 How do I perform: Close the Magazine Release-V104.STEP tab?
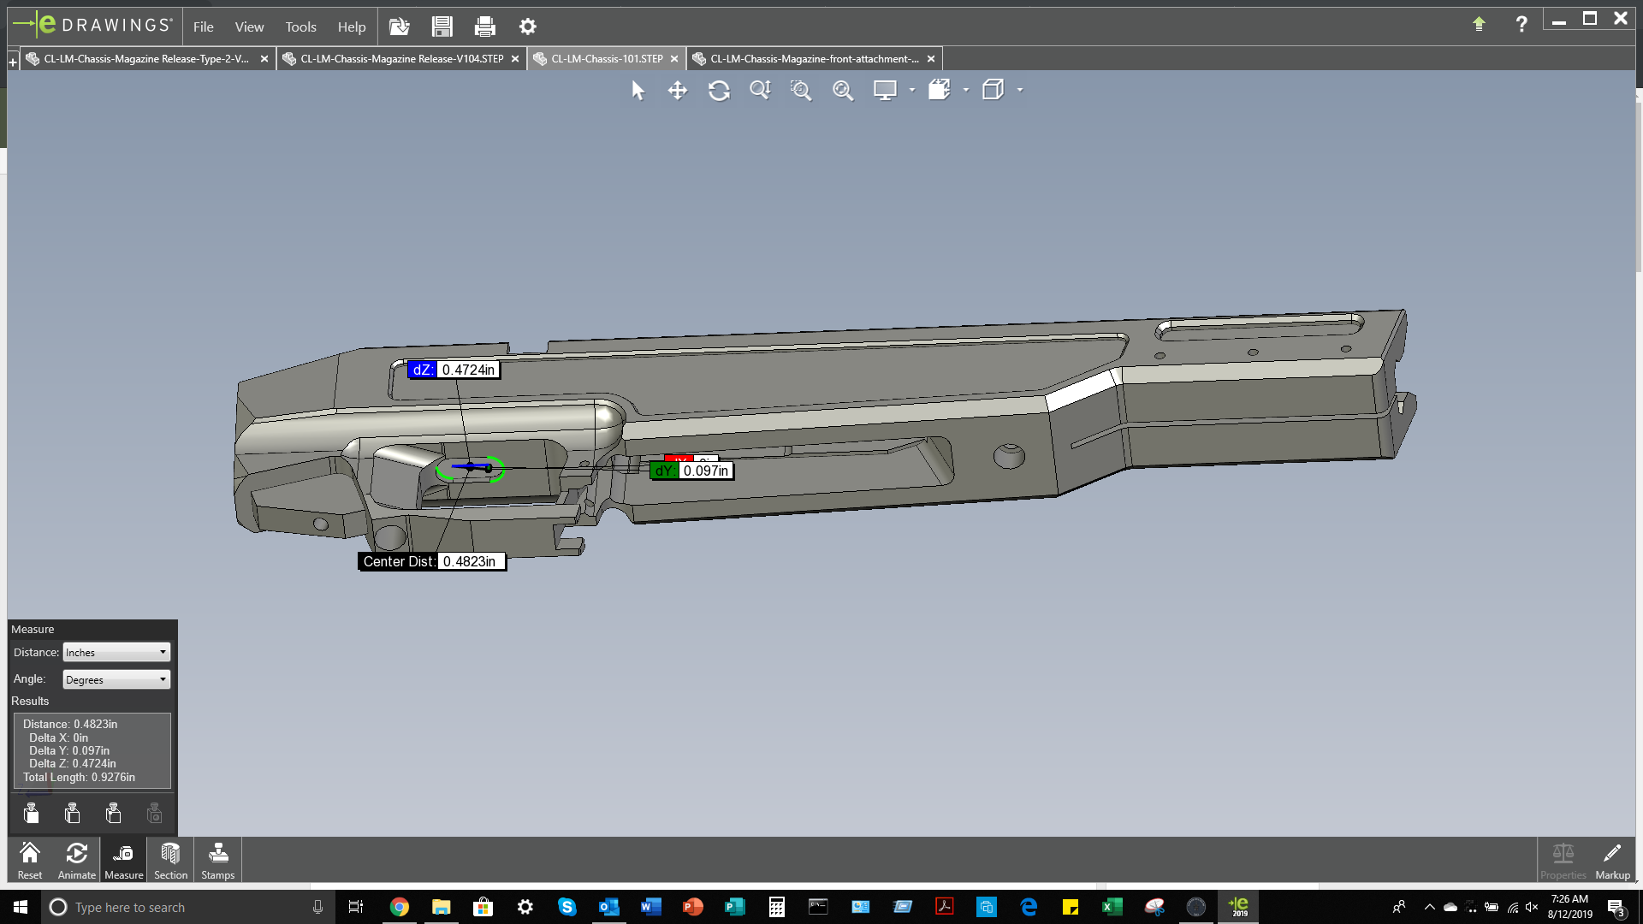tap(515, 59)
